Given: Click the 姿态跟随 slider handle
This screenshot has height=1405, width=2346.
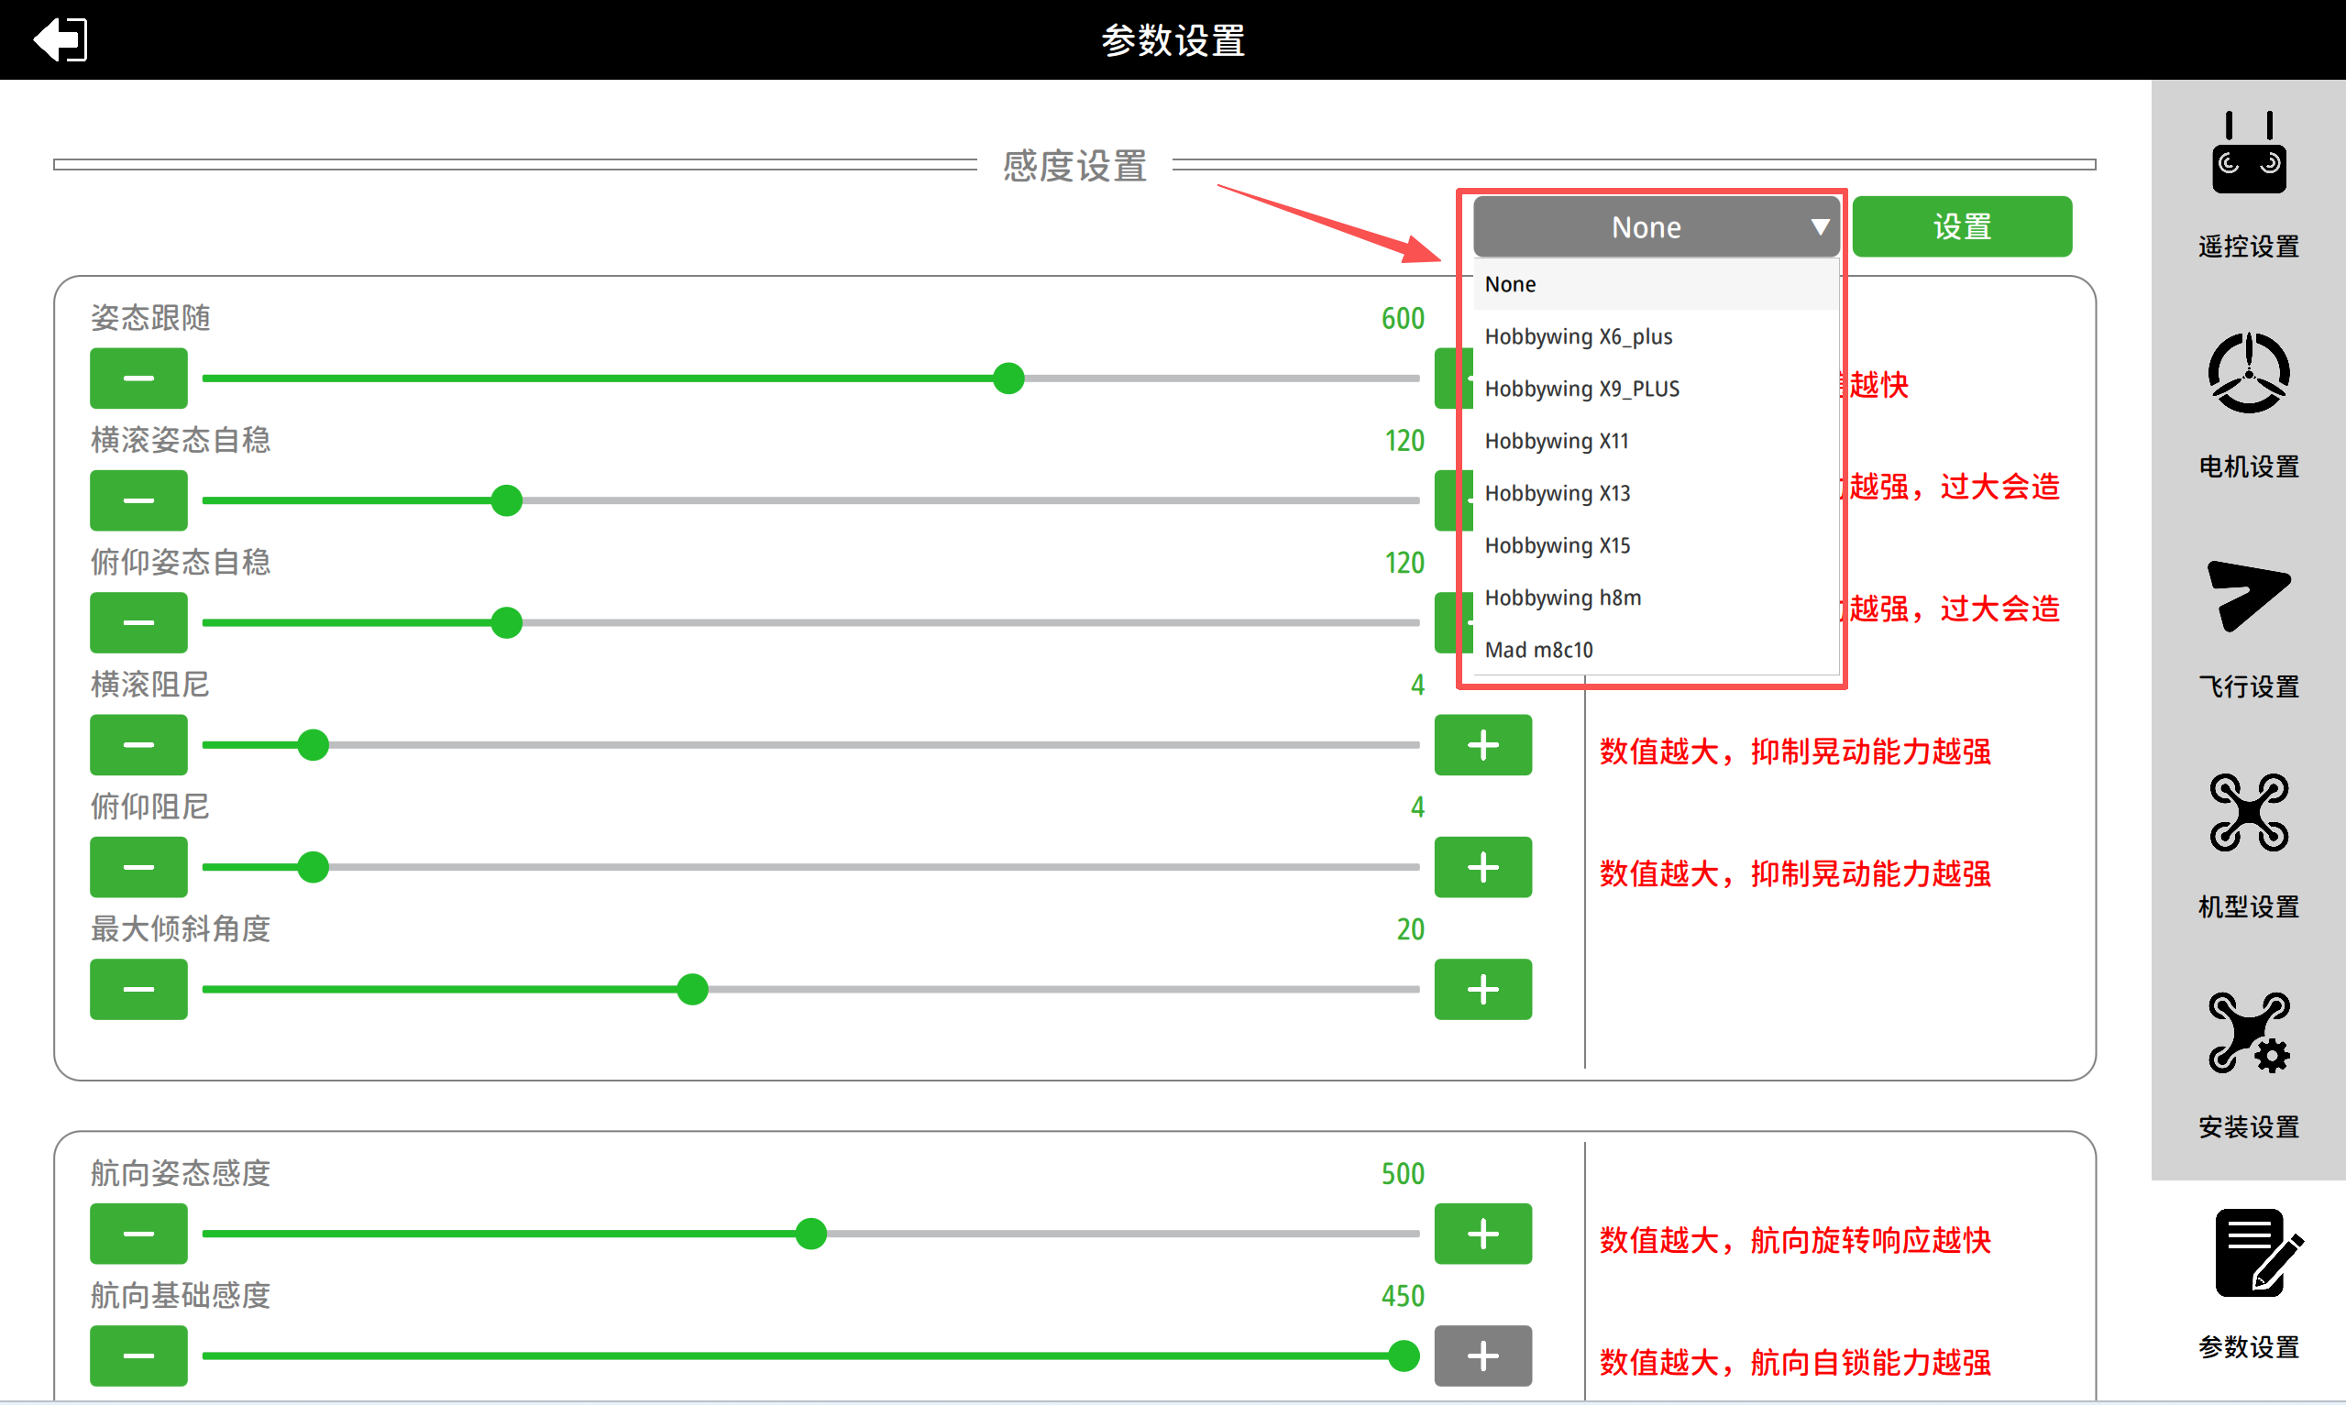Looking at the screenshot, I should pos(1008,378).
